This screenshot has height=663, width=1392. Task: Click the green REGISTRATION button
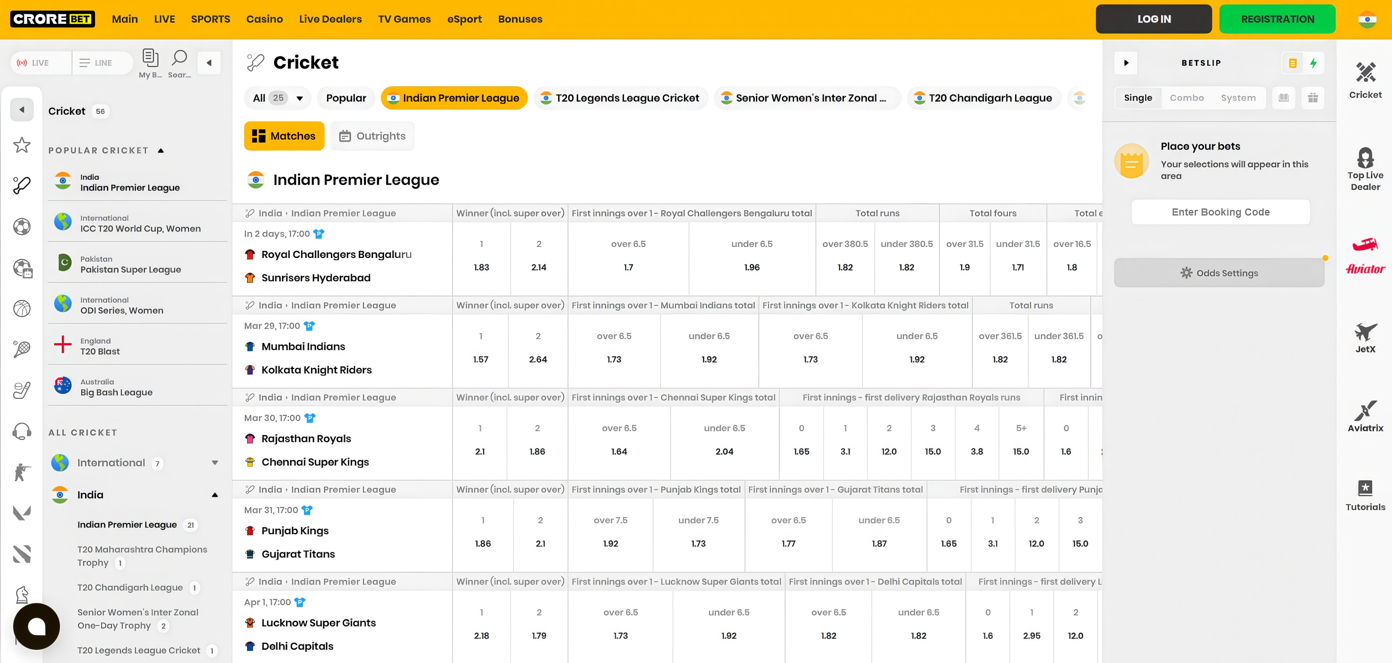click(x=1277, y=18)
